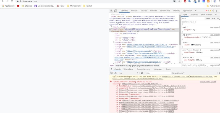Switch to the Elements tab
The image size is (220, 113).
pos(124,11)
